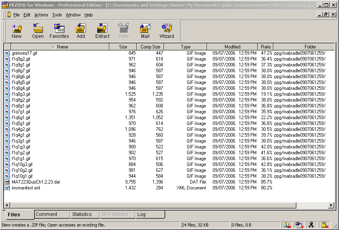
Task: Open the Edit menu
Action: tap(27, 15)
